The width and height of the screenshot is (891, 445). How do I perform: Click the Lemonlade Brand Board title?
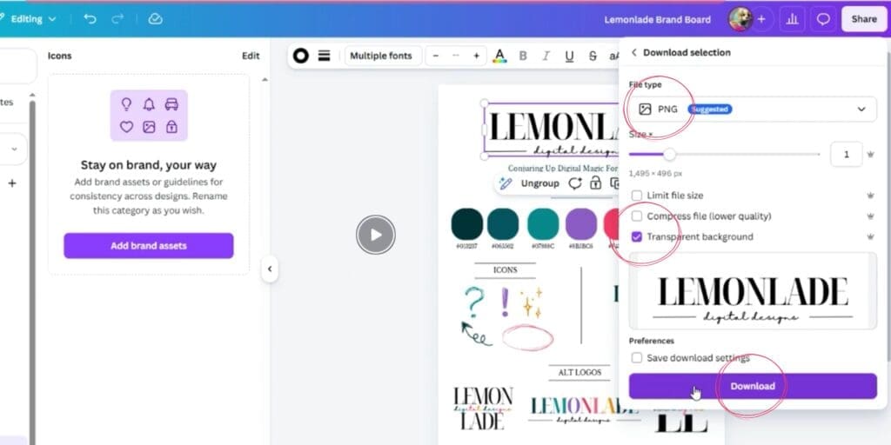(x=658, y=19)
